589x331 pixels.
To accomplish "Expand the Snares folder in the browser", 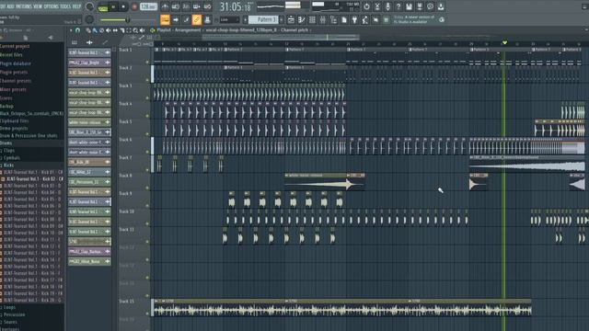I will coord(9,322).
